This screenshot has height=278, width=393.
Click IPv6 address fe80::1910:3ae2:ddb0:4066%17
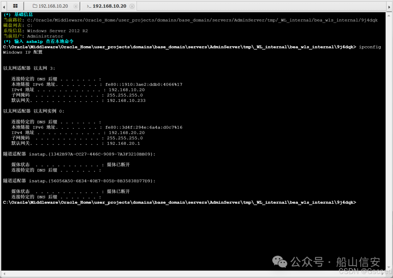coord(144,84)
